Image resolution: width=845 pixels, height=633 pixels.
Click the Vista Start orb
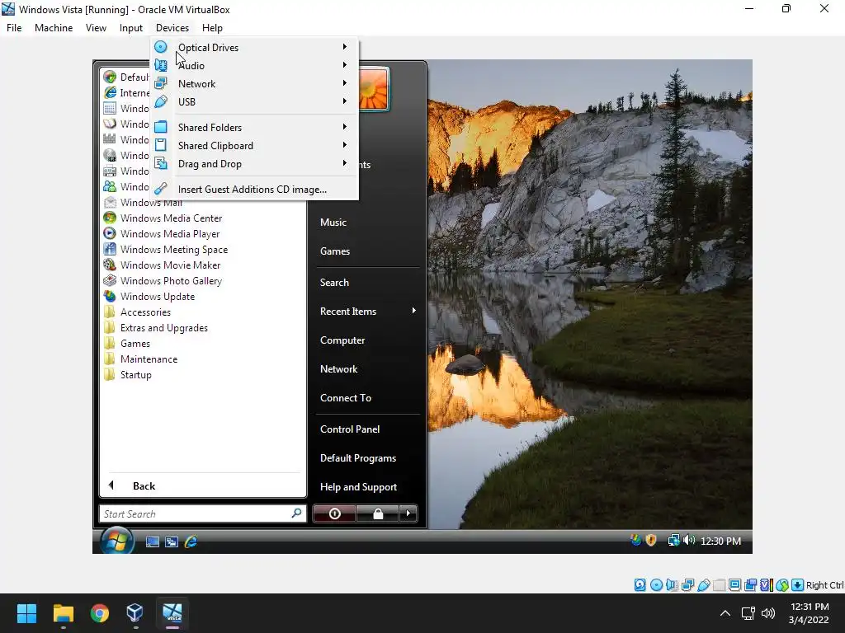click(x=116, y=541)
